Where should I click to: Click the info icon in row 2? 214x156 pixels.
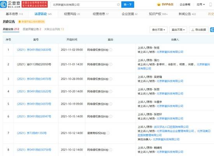111,64
